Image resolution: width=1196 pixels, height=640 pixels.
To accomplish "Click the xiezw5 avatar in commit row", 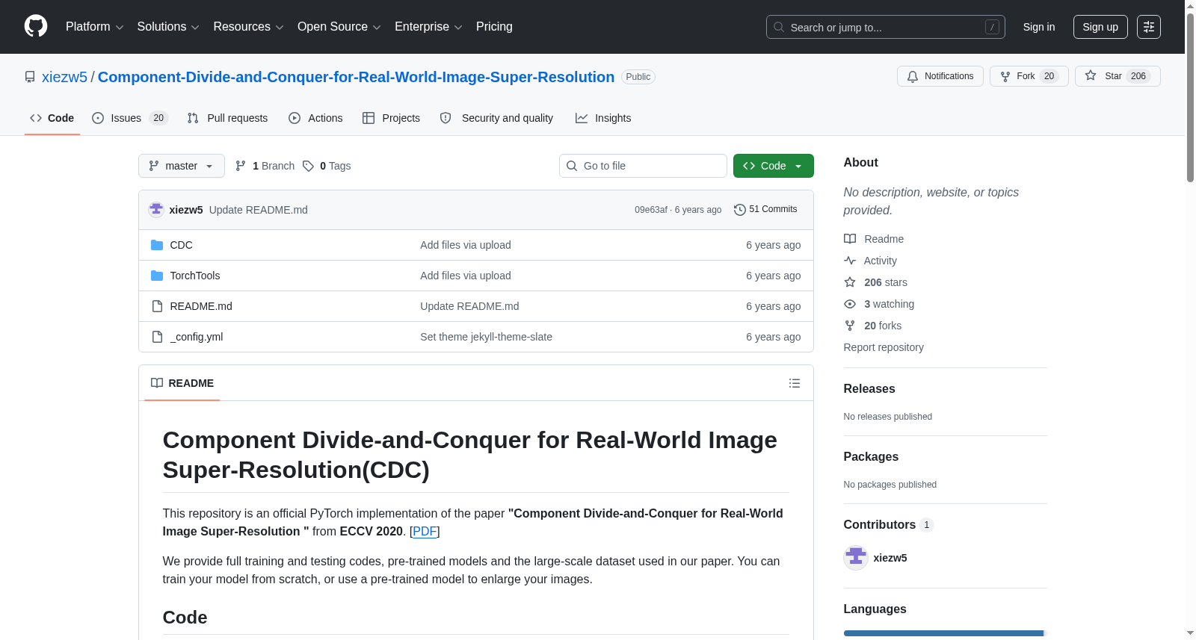I will pyautogui.click(x=156, y=210).
